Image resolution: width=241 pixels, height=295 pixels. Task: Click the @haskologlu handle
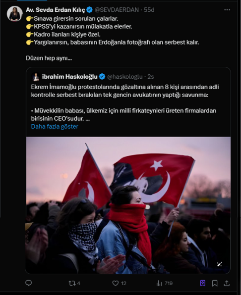click(125, 77)
